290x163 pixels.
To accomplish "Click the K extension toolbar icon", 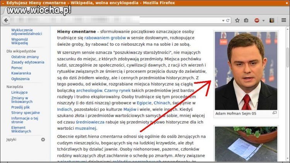I will click(x=272, y=20).
